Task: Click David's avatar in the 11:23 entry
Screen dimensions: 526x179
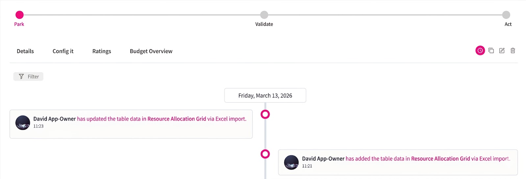Action: (23, 123)
